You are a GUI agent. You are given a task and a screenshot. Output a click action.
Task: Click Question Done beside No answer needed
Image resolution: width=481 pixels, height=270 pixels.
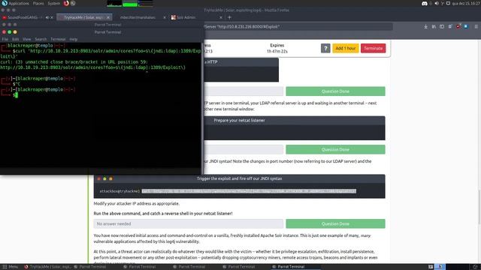[x=335, y=223]
